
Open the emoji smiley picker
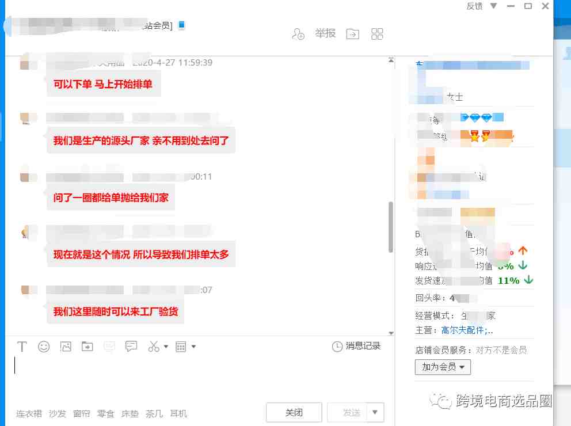click(44, 346)
